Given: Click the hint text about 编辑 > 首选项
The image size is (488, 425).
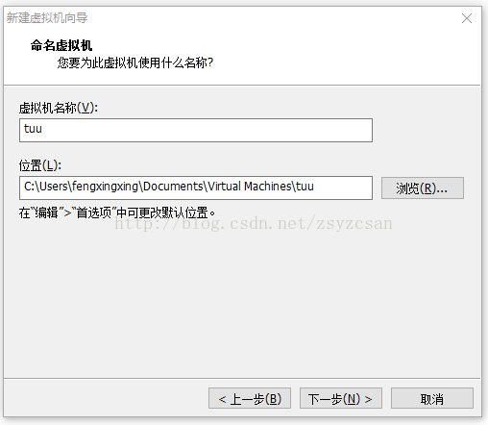Looking at the screenshot, I should coord(117,212).
